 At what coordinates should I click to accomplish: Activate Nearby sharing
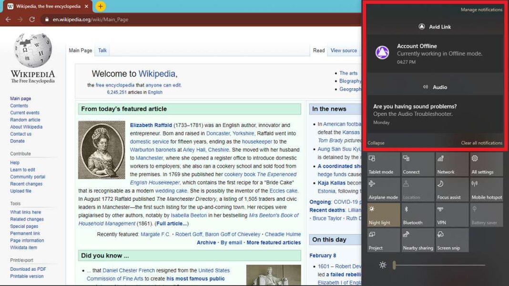tap(418, 240)
